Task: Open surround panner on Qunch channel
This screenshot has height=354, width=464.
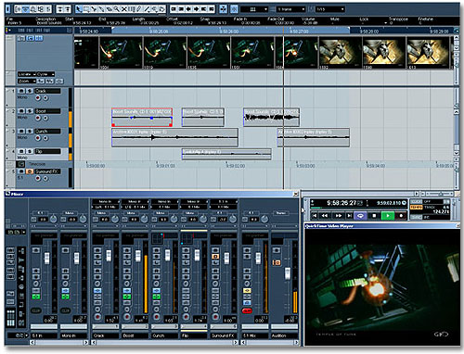Action: [157, 238]
